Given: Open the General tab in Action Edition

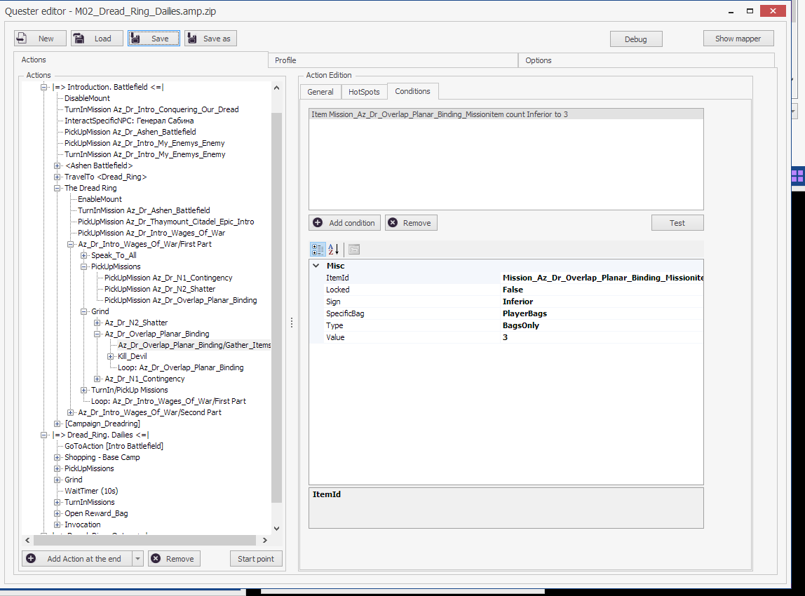Looking at the screenshot, I should pyautogui.click(x=320, y=92).
